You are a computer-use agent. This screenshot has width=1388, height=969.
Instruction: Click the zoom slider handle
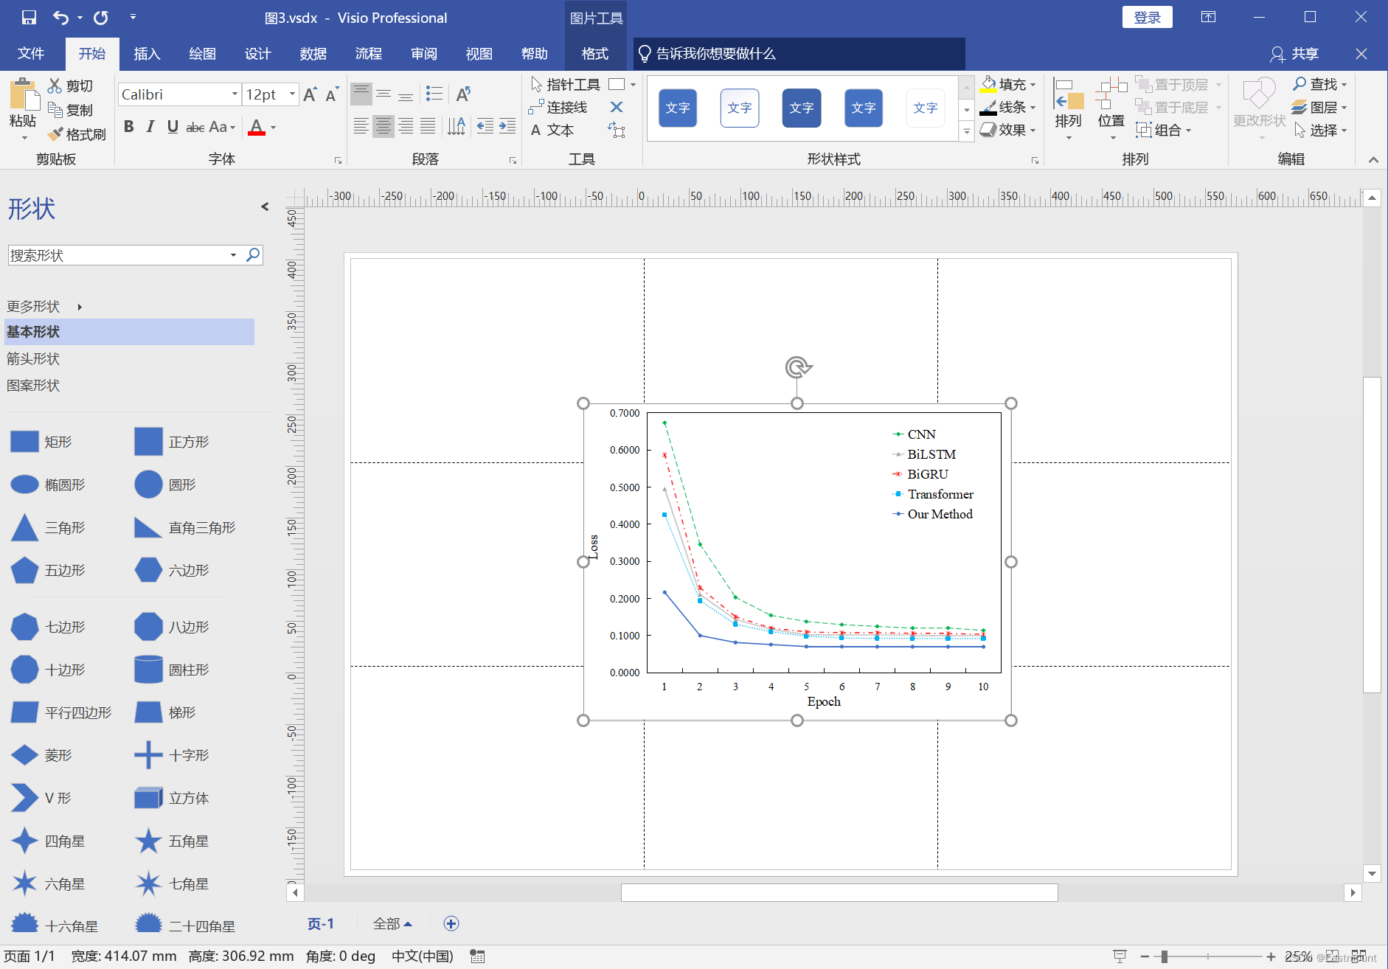point(1164,956)
